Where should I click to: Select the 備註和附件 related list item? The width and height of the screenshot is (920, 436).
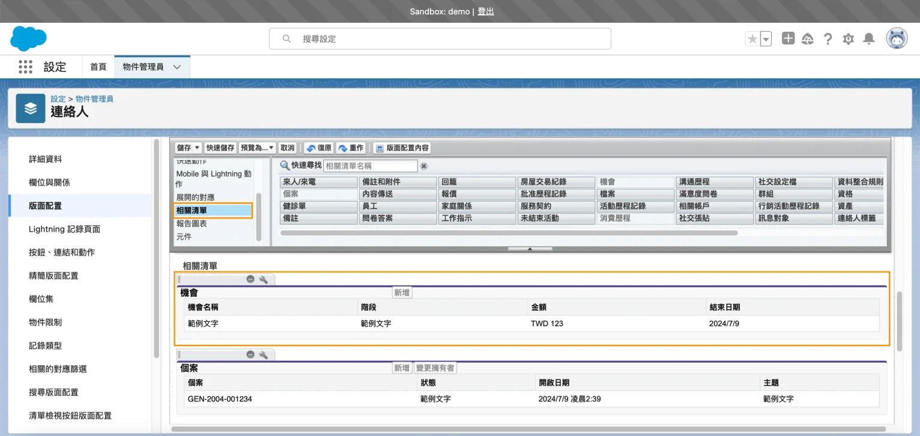click(x=398, y=181)
